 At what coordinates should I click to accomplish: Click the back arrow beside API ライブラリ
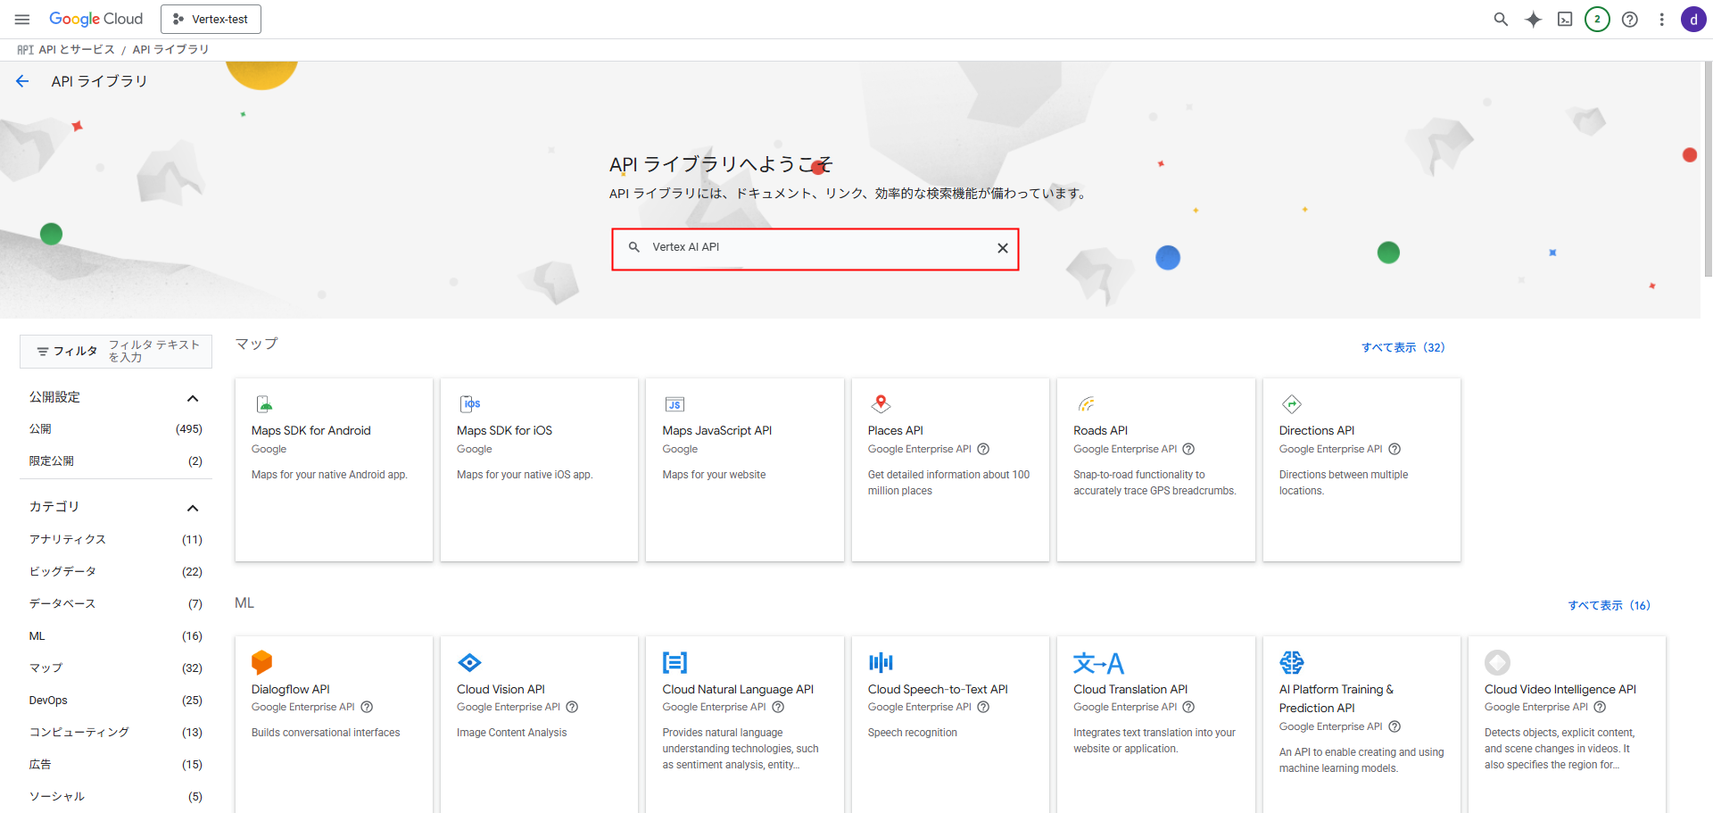point(22,81)
